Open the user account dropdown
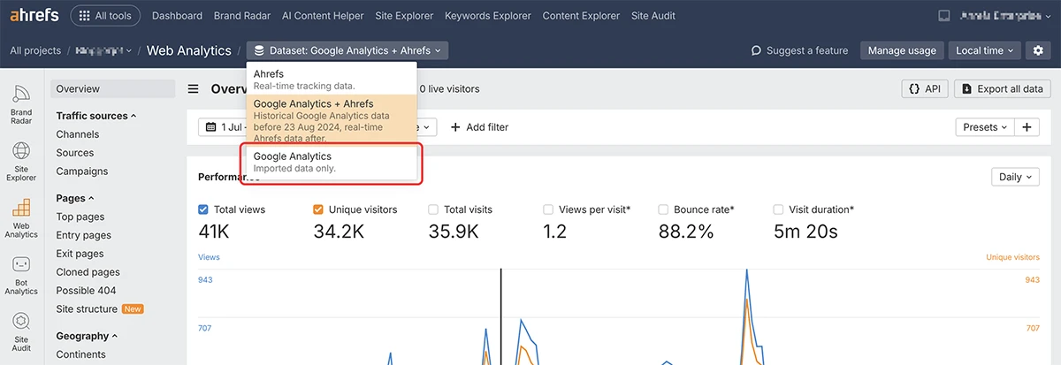 pyautogui.click(x=1006, y=16)
